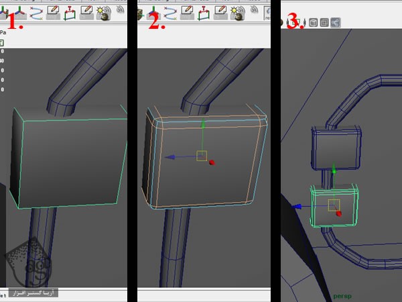This screenshot has width=402, height=302.
Task: Click the red T-bracket measure icon in panel 2
Action: [204, 11]
